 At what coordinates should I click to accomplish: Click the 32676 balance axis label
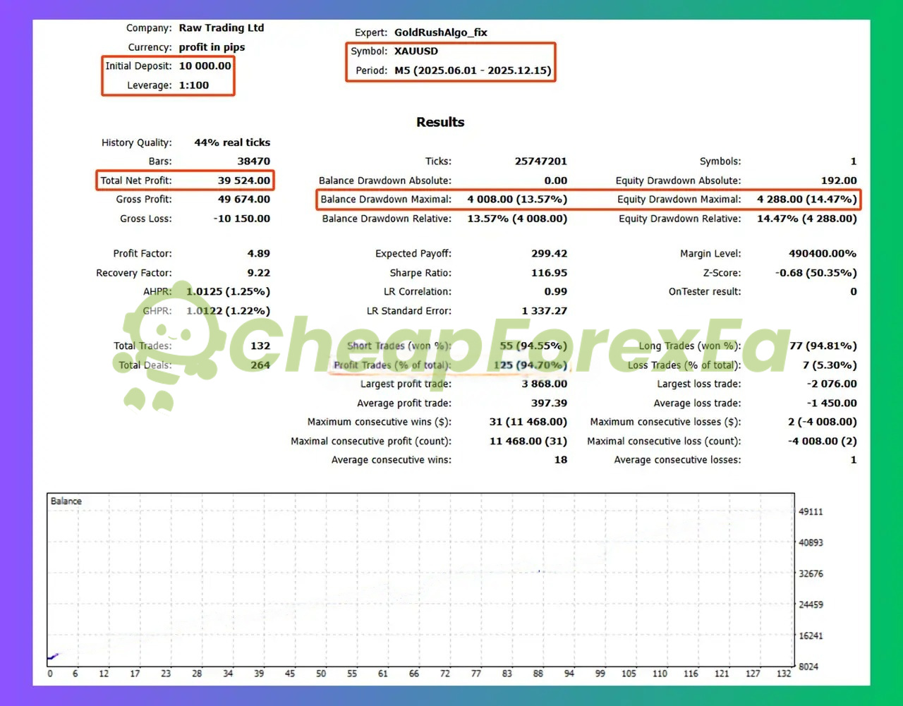tap(811, 574)
